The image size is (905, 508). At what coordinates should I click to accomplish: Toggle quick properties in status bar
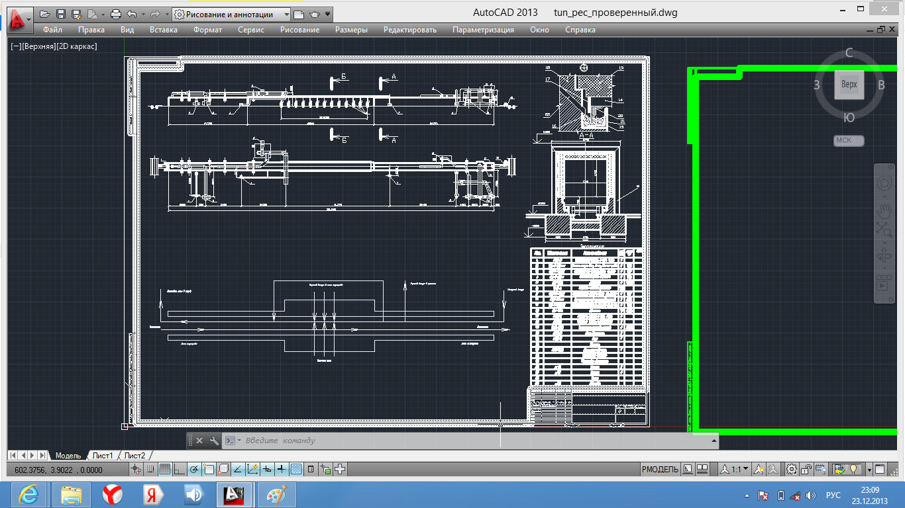(311, 470)
